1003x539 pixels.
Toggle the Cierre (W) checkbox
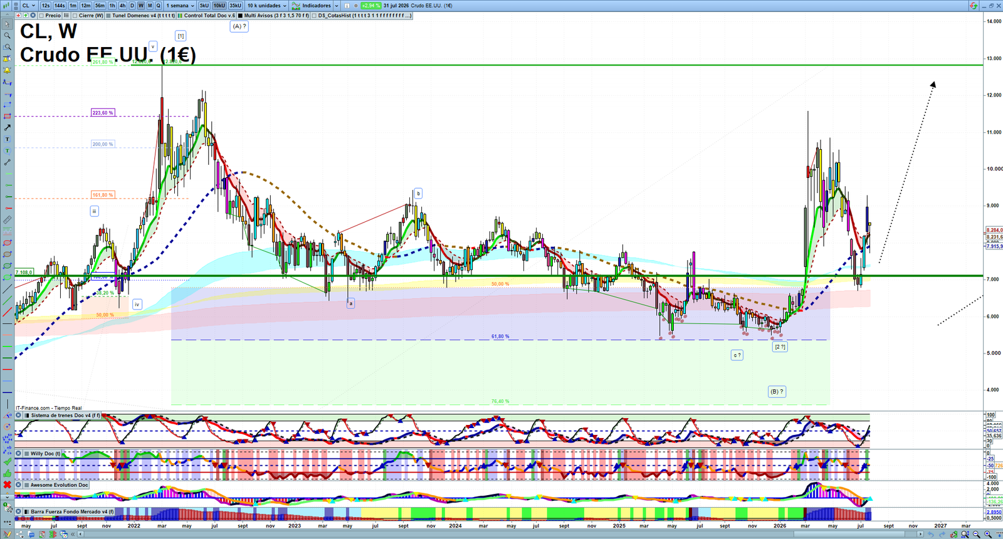coord(75,15)
